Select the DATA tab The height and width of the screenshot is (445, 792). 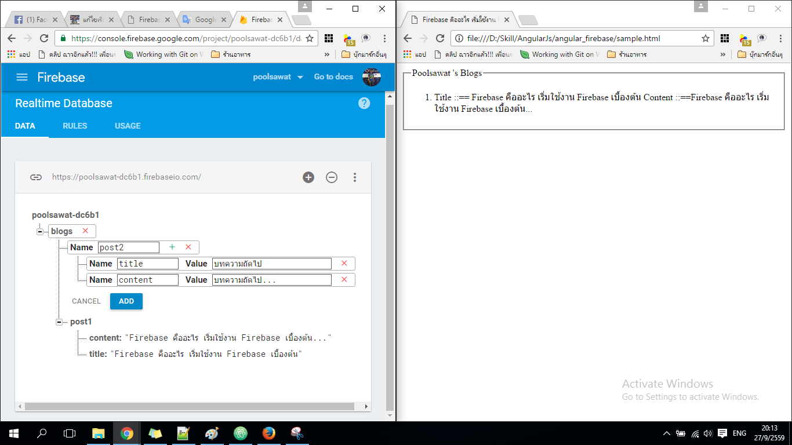coord(25,126)
